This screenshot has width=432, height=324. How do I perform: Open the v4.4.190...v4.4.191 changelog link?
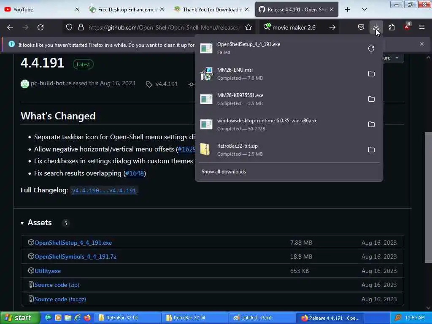[104, 190]
